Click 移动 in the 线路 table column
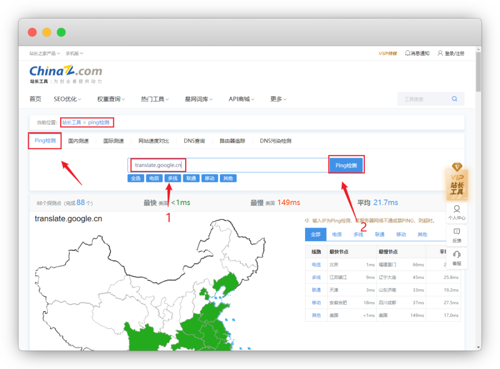500x369 pixels. coord(316,303)
